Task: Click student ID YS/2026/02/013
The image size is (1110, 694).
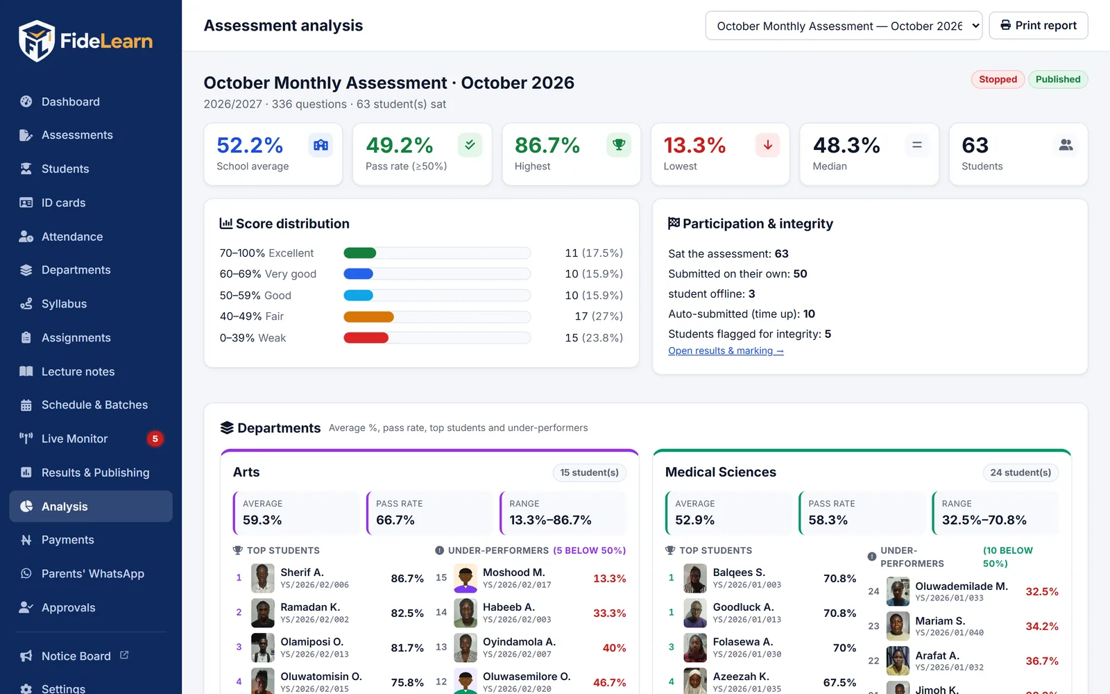Action: [314, 654]
